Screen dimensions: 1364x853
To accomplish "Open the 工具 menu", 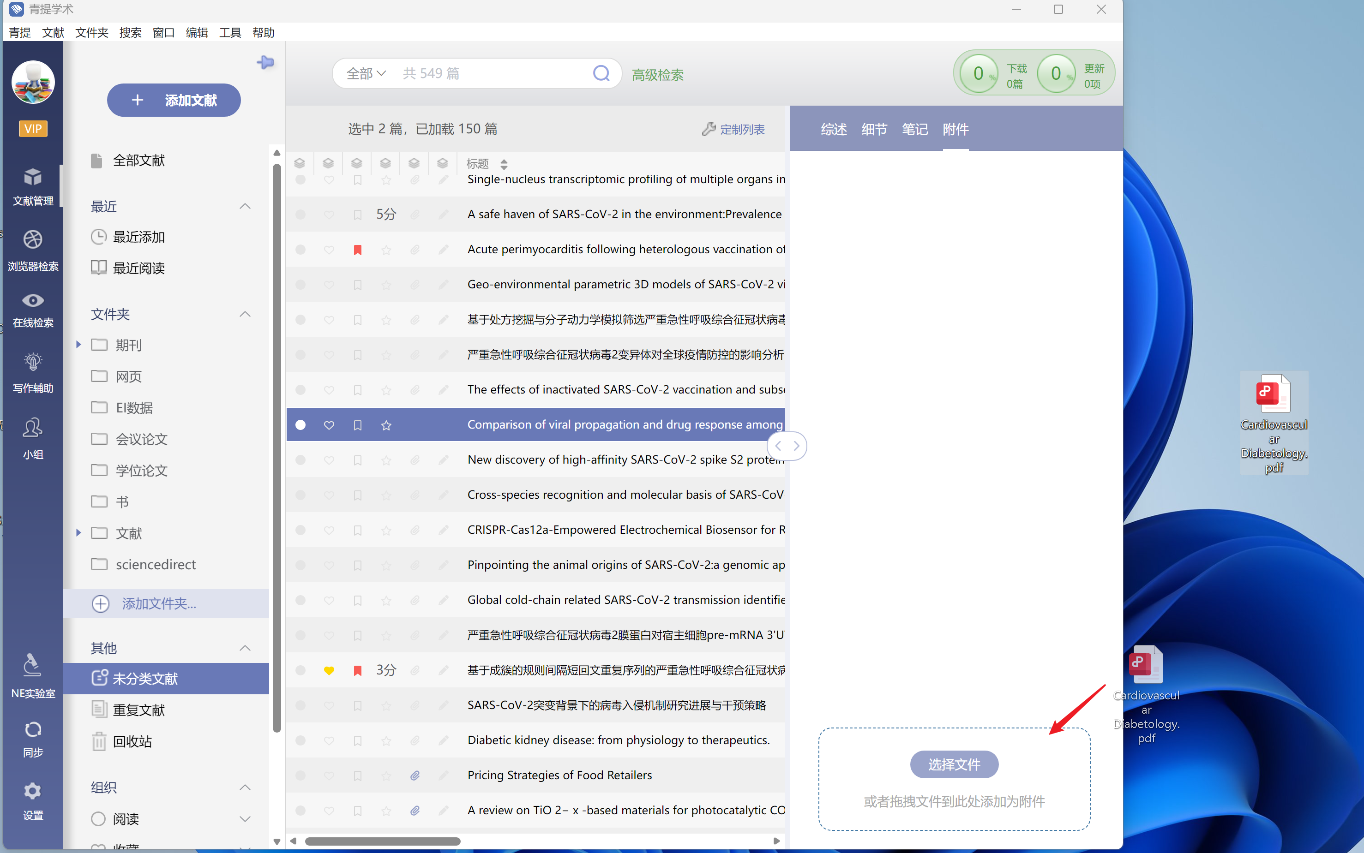I will [230, 32].
